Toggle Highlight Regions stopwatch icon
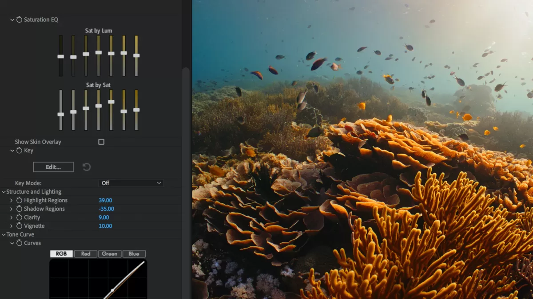Image resolution: width=533 pixels, height=299 pixels. point(19,200)
